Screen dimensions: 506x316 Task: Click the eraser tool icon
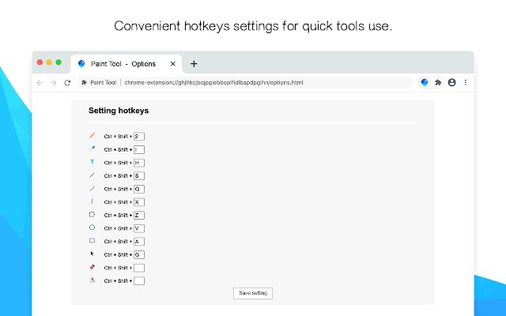point(92,267)
